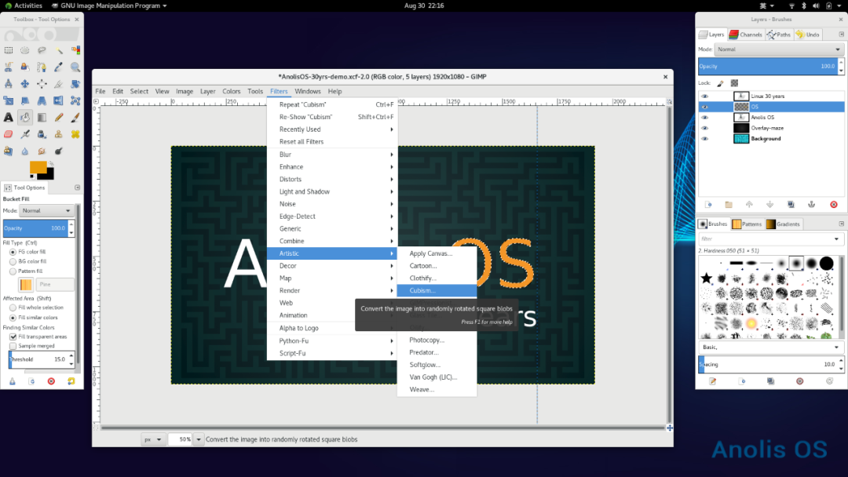Select the Scissors Select tool
Viewport: 848px width, 477px height.
(x=9, y=67)
